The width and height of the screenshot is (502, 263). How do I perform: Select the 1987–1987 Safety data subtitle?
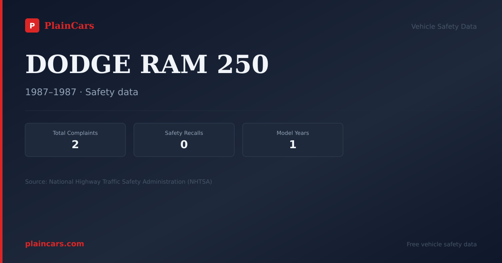82,92
